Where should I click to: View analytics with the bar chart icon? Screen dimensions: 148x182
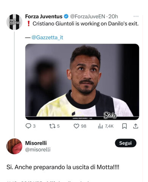coord(100,126)
